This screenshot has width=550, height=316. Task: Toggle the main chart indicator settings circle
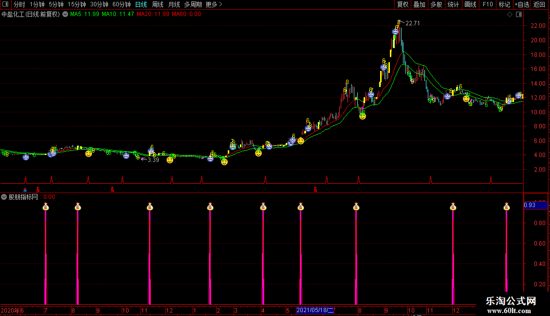coord(65,15)
